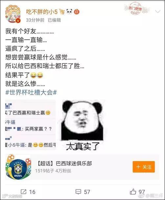View the panda meme 太真实了 image
The width and height of the screenshot is (165, 200).
(82, 125)
